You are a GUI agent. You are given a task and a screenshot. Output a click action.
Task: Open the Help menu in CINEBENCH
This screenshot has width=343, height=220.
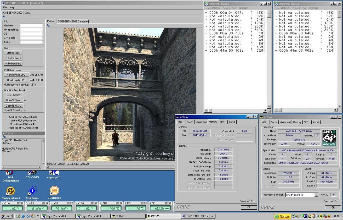(12, 8)
